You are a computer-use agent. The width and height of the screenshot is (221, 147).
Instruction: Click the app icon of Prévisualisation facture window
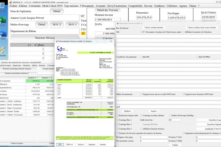[x=57, y=41]
